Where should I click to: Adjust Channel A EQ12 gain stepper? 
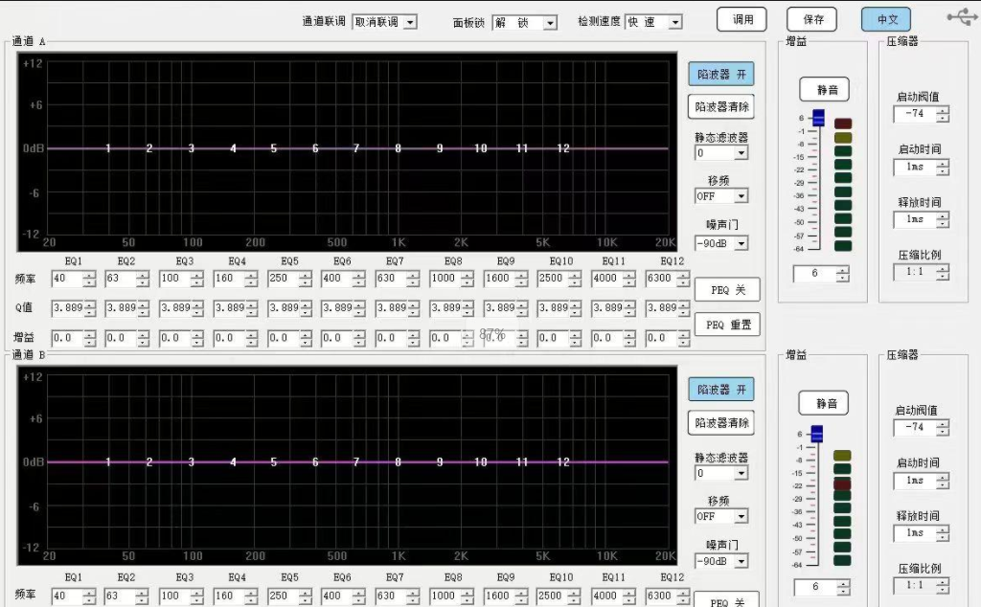683,339
